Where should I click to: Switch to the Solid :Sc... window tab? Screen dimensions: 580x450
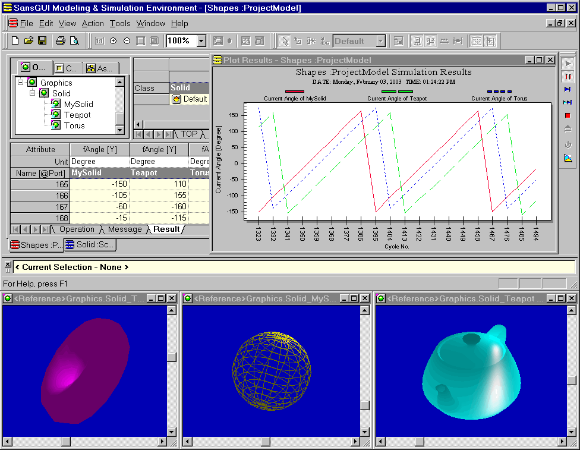pyautogui.click(x=90, y=245)
